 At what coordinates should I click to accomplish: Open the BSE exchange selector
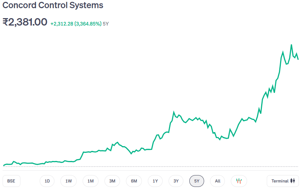(11, 181)
